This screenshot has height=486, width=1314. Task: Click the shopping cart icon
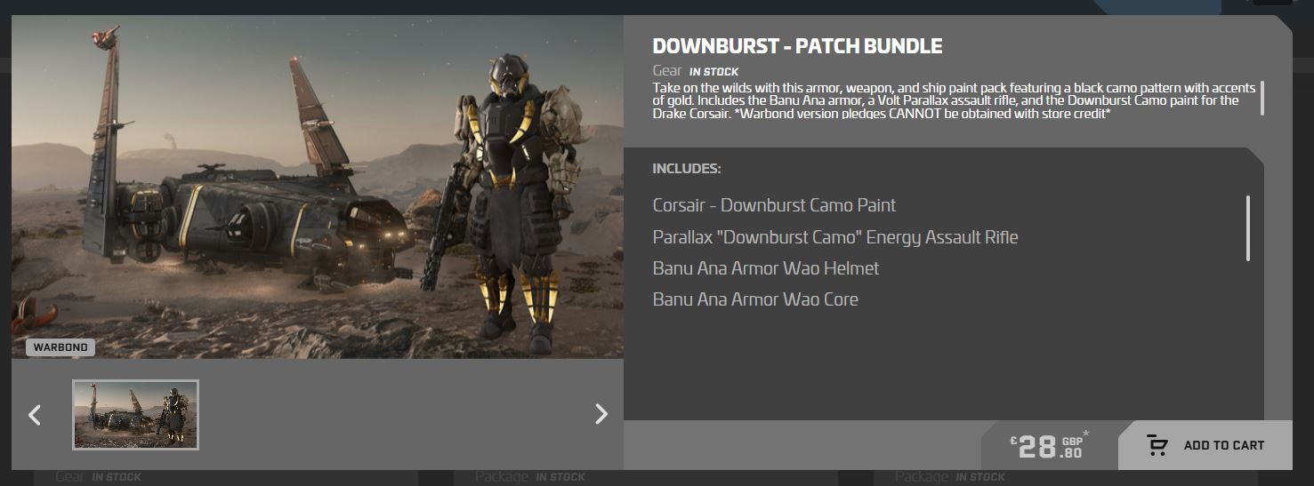click(1157, 445)
